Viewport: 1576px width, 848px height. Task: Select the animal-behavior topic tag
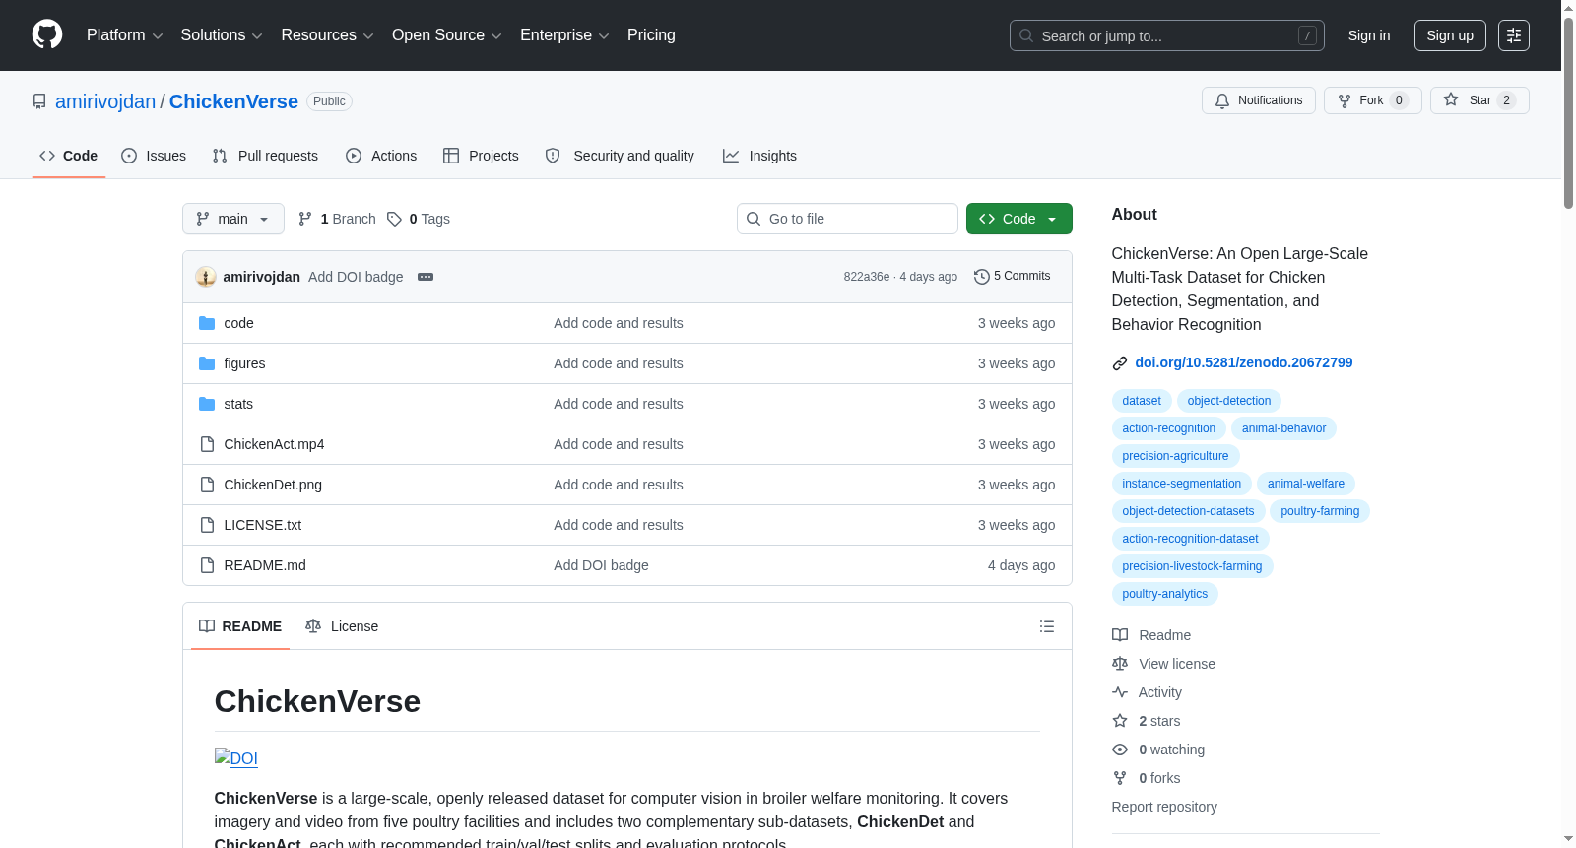coord(1283,428)
